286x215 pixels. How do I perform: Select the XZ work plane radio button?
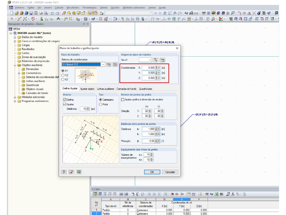click(x=63, y=79)
